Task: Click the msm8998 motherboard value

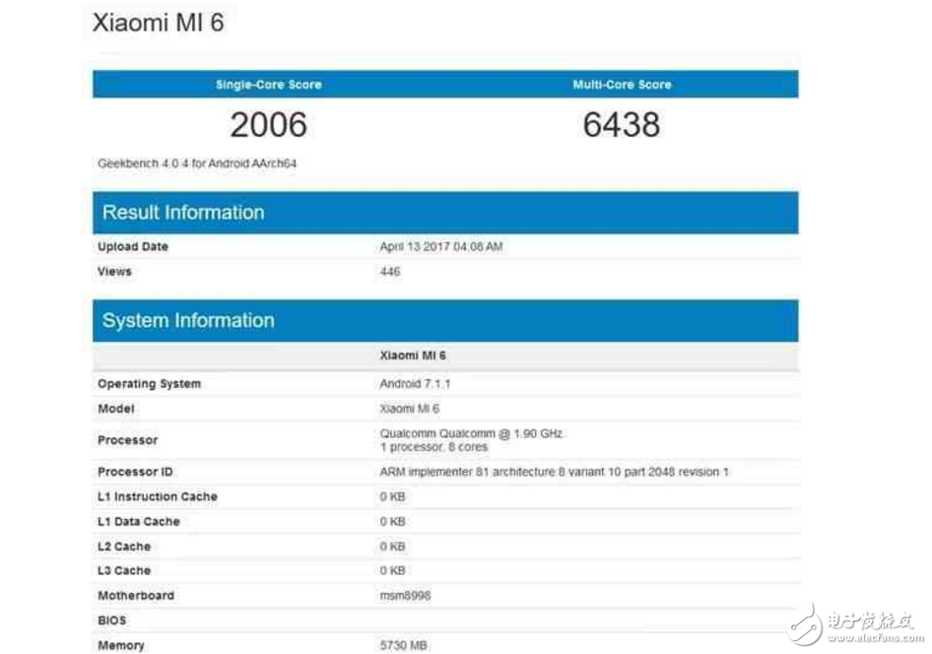Action: tap(405, 596)
